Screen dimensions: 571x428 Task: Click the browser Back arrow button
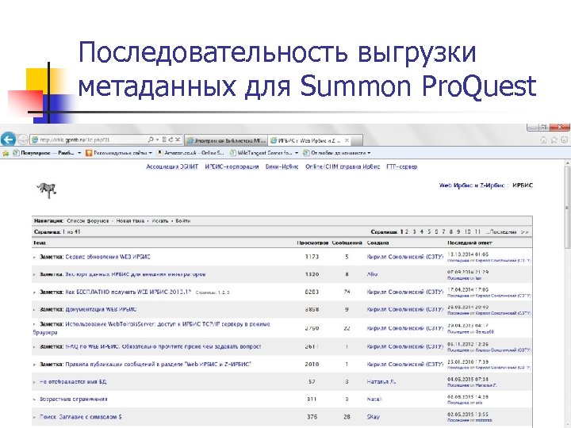pyautogui.click(x=8, y=139)
